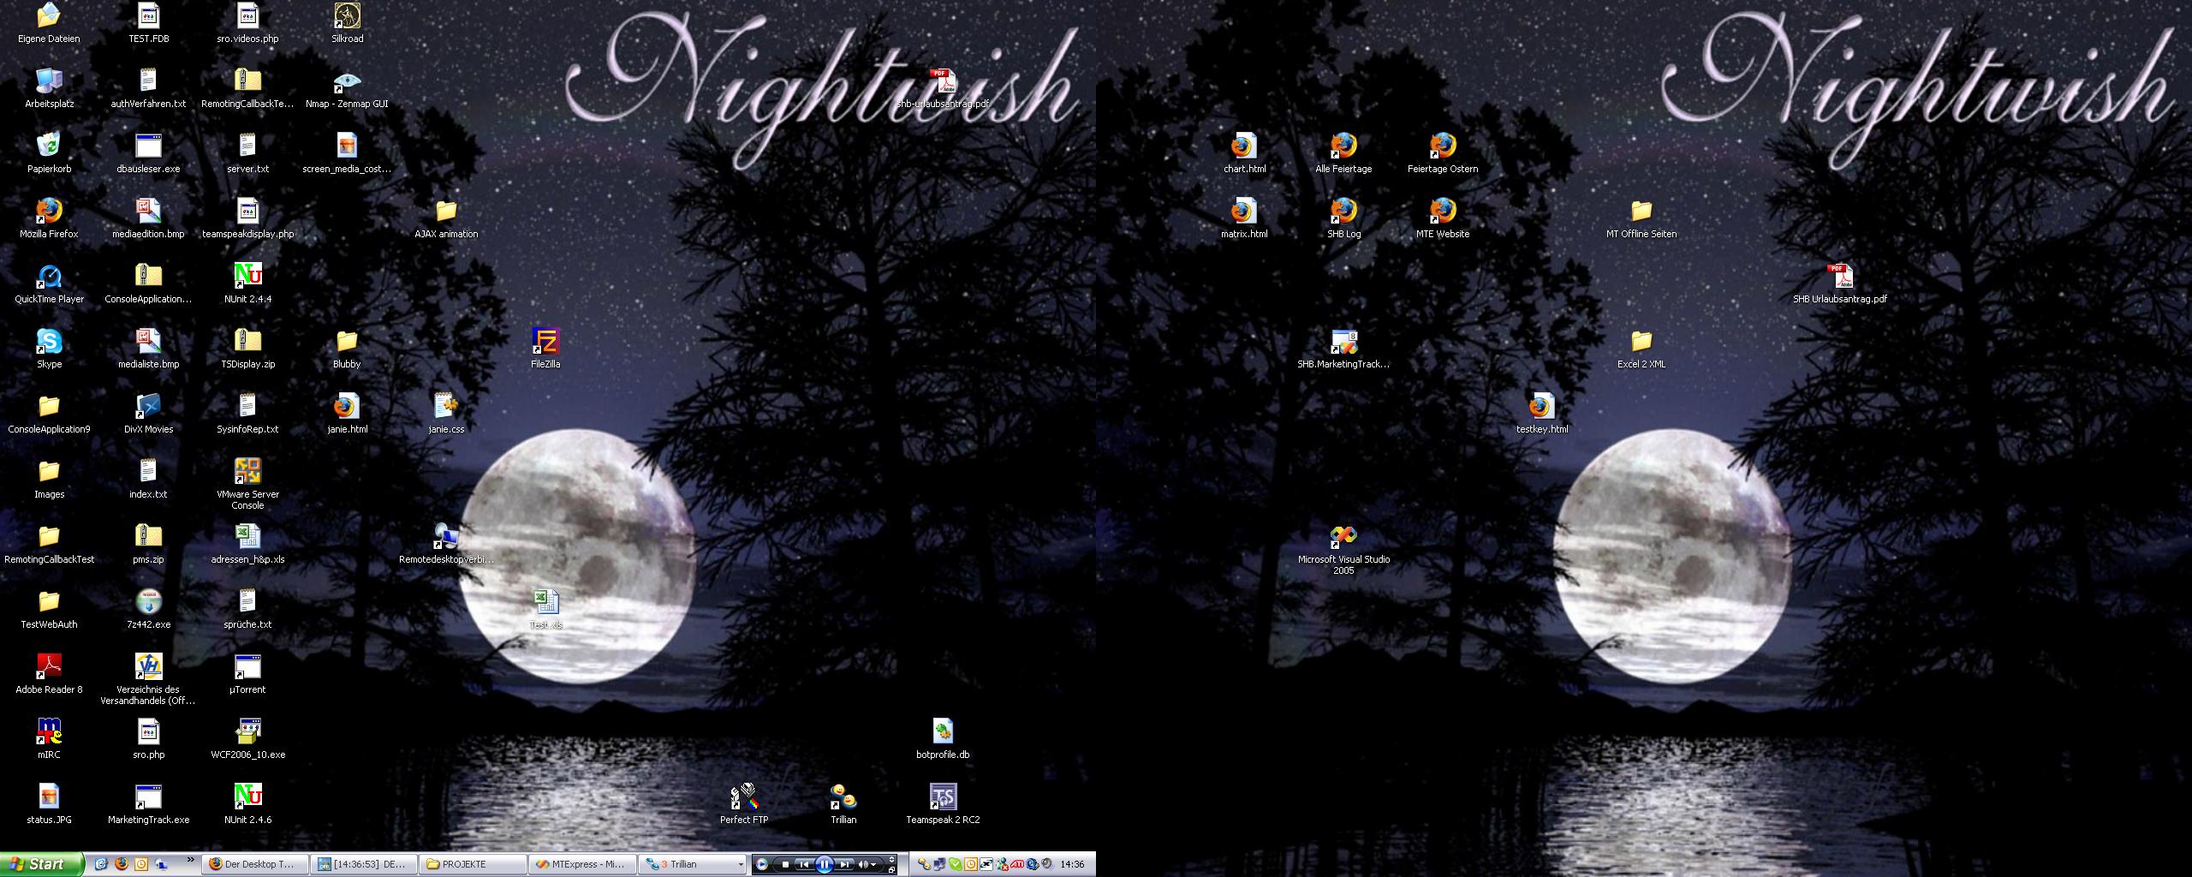
Task: Switch to the PROJEKTE taskbar window
Action: click(x=473, y=865)
